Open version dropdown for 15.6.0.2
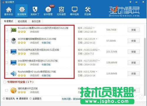This screenshot has height=106, width=147. tap(94, 28)
